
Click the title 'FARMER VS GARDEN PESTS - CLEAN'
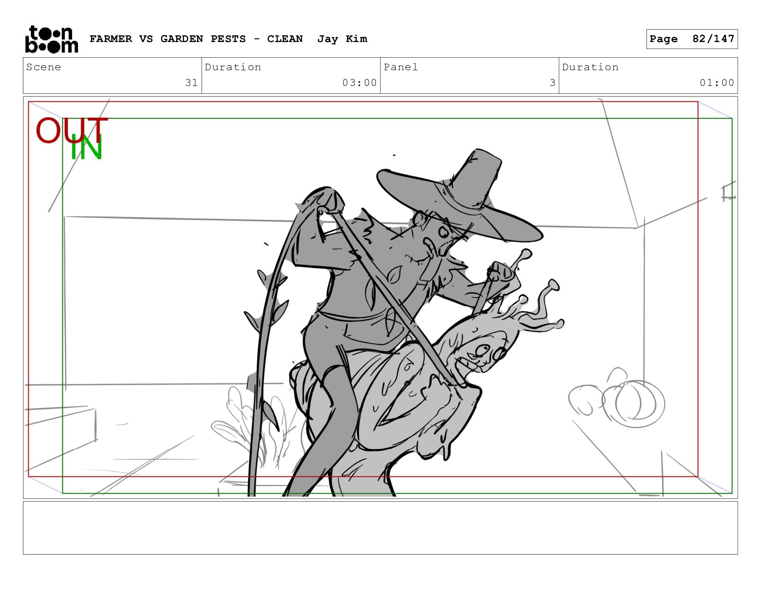coord(196,39)
